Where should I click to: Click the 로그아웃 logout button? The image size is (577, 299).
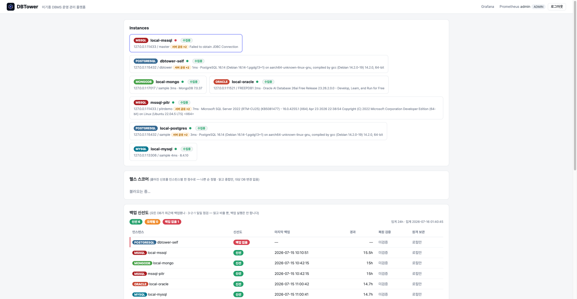[x=557, y=7]
